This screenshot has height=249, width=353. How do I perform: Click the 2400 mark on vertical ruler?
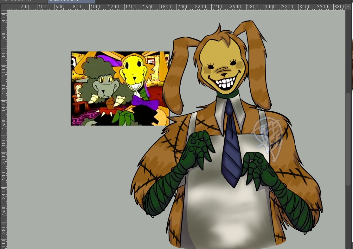click(3, 194)
